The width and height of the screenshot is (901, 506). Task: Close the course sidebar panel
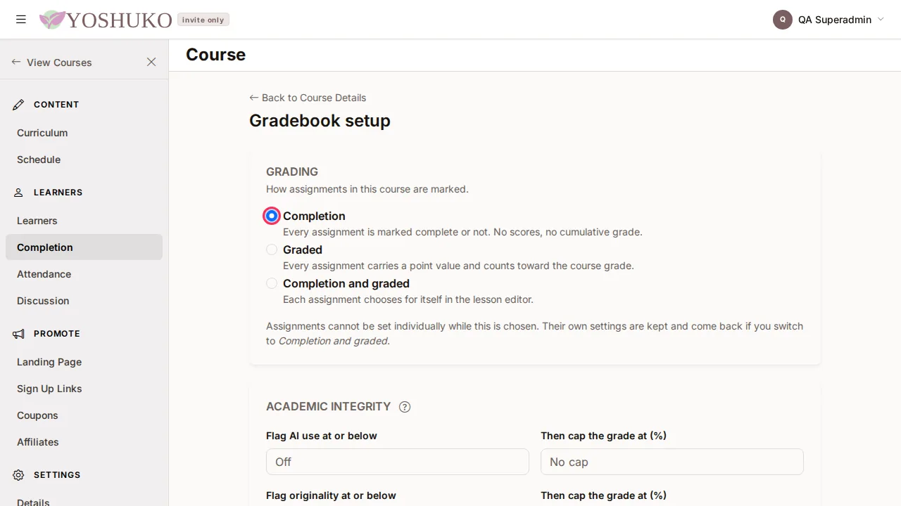pos(151,62)
